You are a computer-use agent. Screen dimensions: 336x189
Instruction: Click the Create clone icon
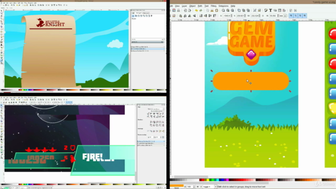[244, 10]
